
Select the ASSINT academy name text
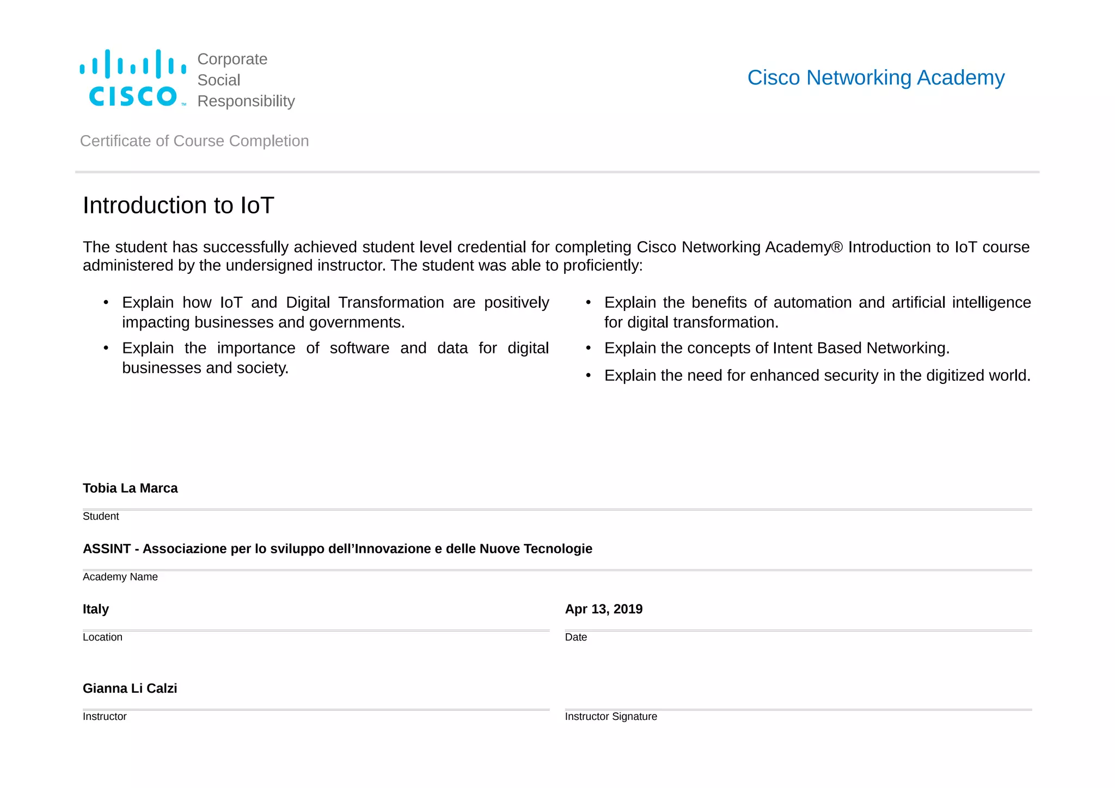pos(338,549)
